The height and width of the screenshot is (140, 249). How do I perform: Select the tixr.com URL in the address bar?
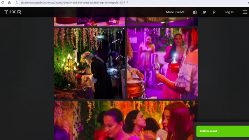(74, 3)
